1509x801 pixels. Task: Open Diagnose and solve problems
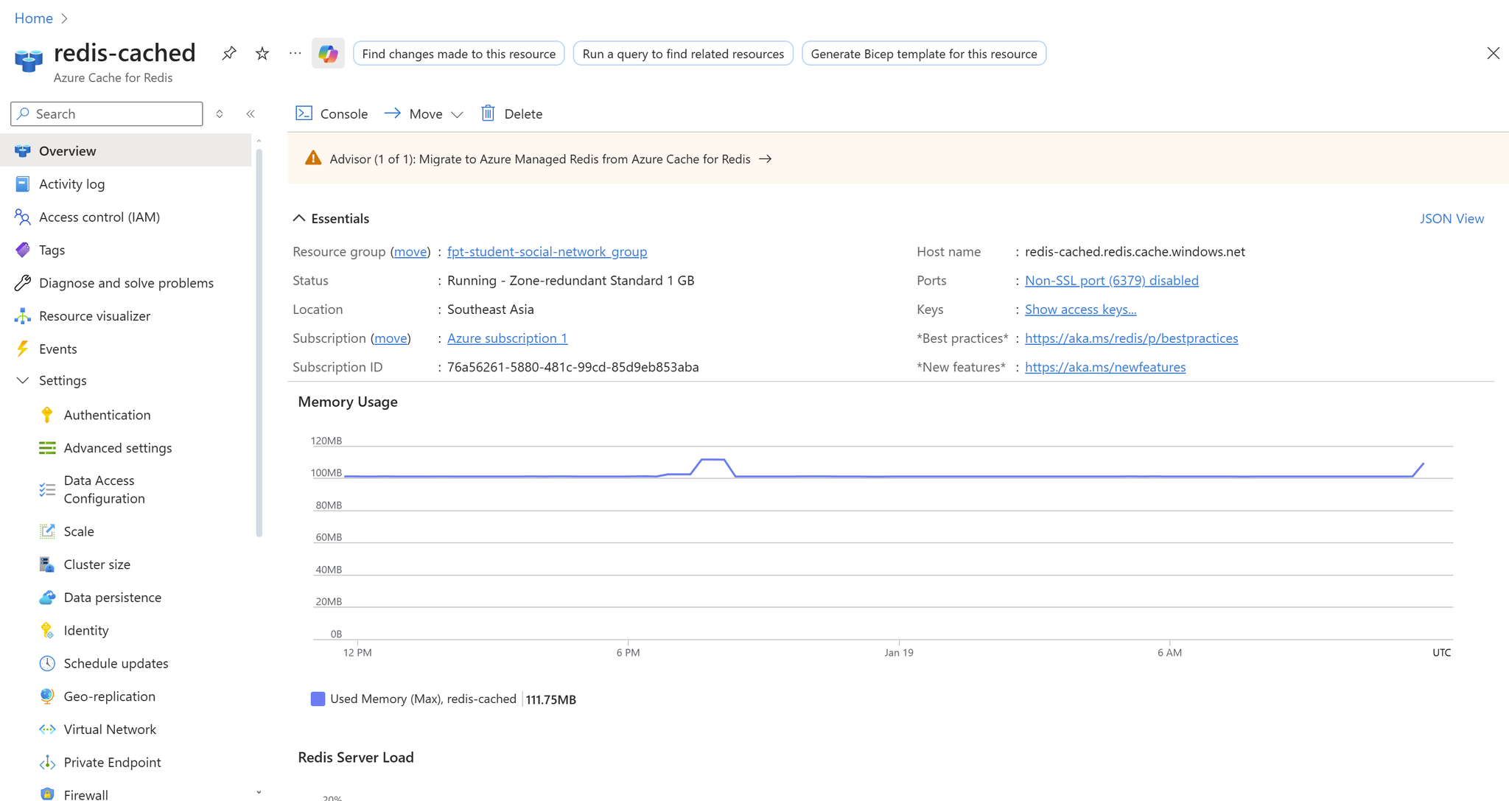point(126,283)
